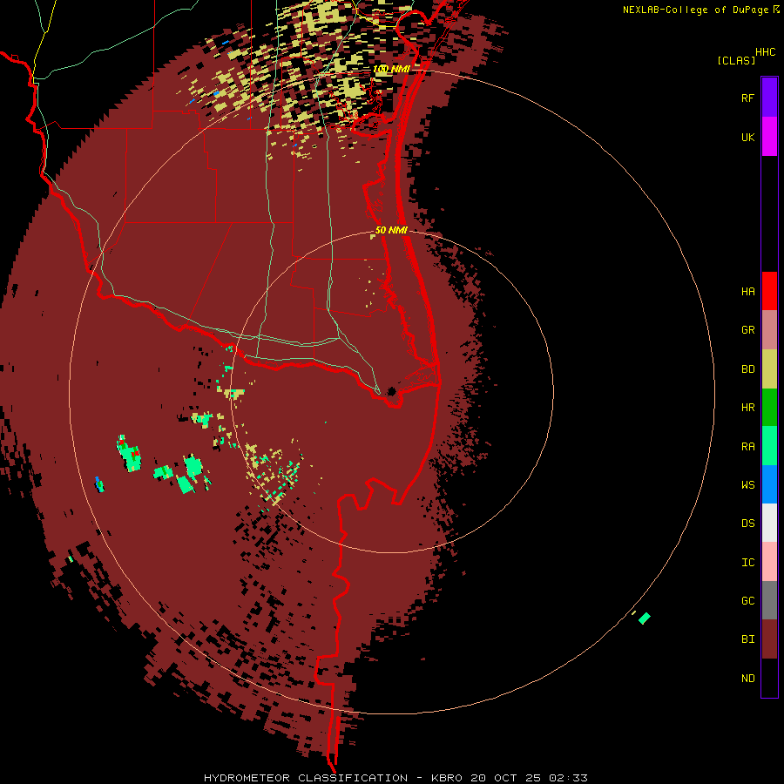
Task: Pick the RA light green legend swatch
Action: click(x=769, y=446)
